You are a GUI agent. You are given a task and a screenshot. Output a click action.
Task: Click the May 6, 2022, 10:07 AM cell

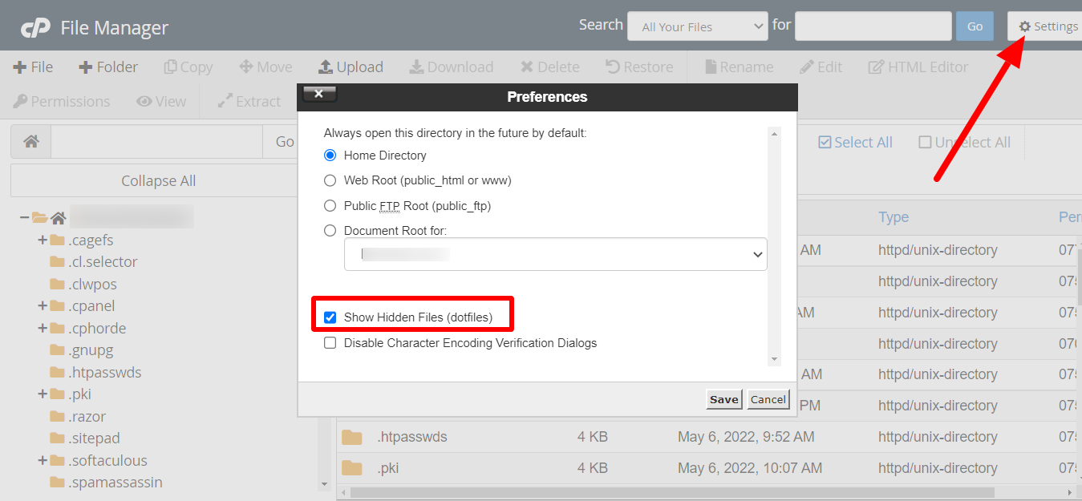point(750,468)
